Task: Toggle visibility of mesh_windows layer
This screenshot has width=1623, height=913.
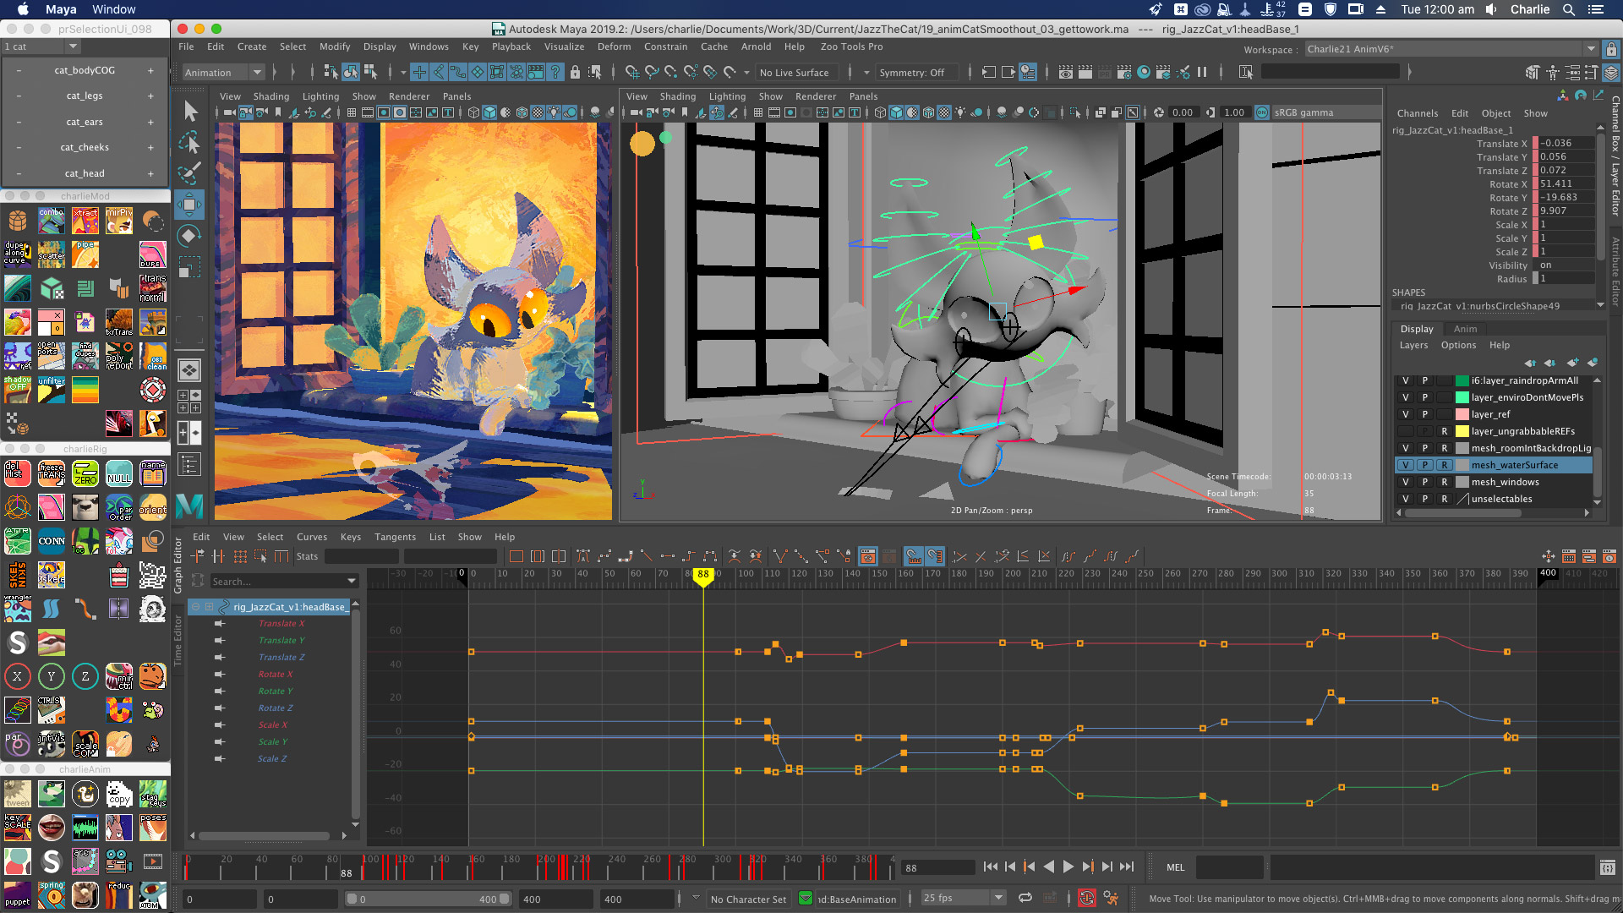Action: click(x=1406, y=482)
